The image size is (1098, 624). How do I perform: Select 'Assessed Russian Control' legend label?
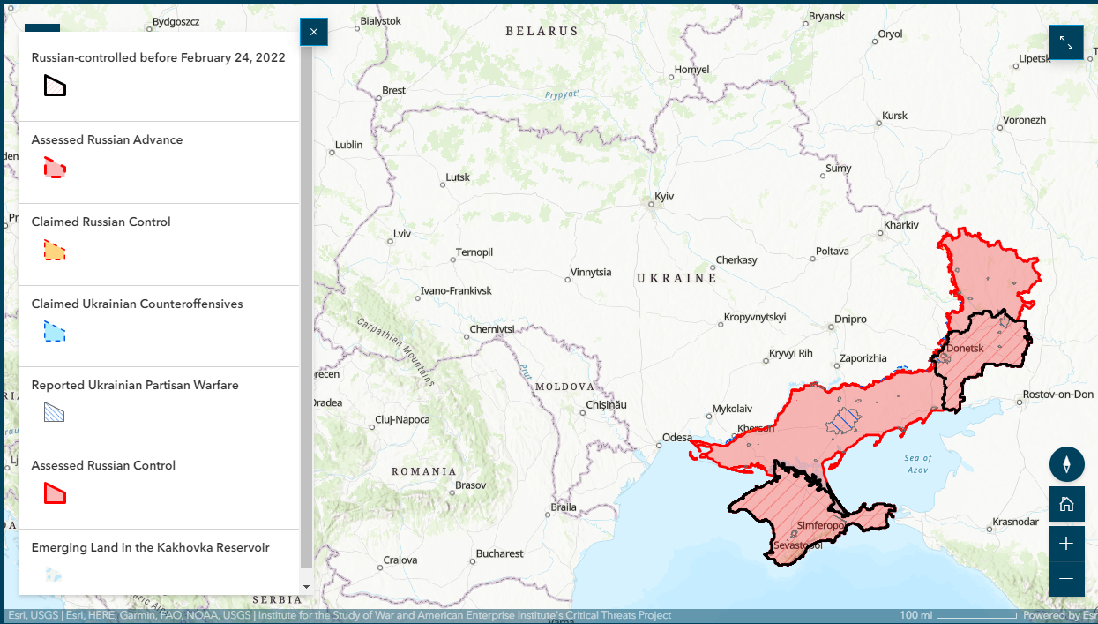pyautogui.click(x=103, y=465)
